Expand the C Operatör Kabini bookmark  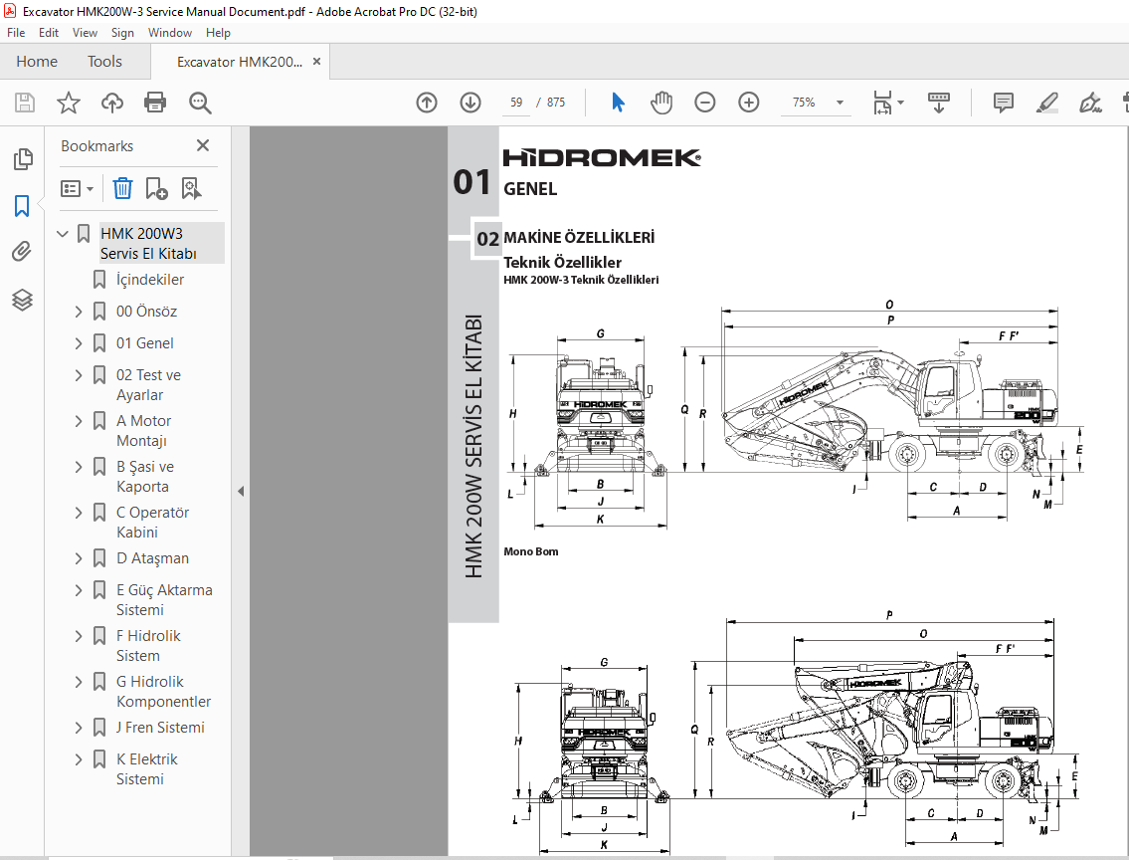[x=79, y=513]
